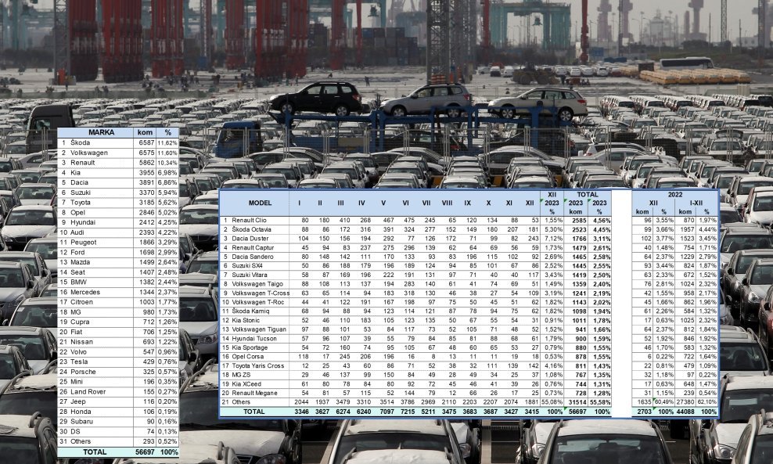Select the "Land Rover" brand row label
Viewport: 773px width, 464px height.
coord(88,391)
